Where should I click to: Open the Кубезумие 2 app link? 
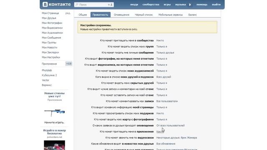point(49,75)
